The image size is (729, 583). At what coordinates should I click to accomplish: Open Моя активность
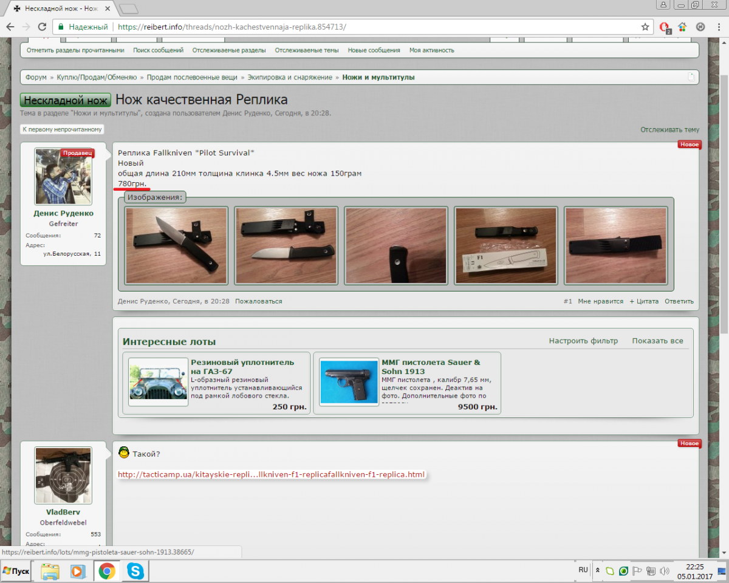click(432, 50)
